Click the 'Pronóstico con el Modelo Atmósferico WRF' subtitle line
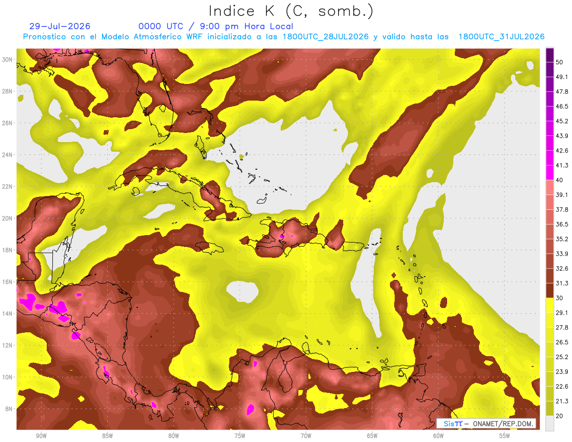This screenshot has width=572, height=442. (284, 37)
